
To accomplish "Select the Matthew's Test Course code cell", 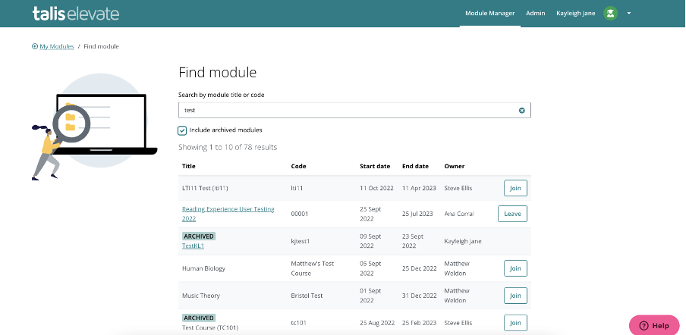I will [313, 268].
